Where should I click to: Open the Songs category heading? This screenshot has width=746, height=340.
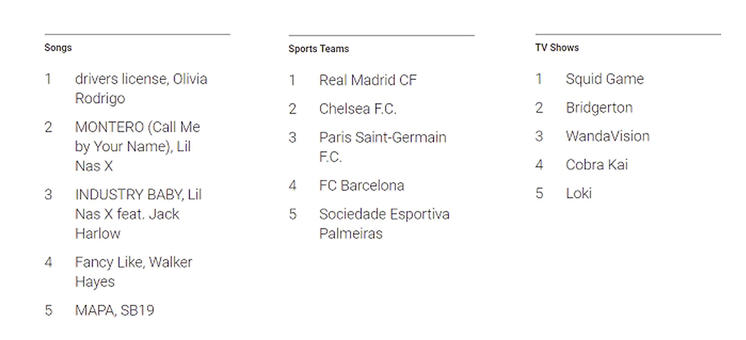(58, 48)
